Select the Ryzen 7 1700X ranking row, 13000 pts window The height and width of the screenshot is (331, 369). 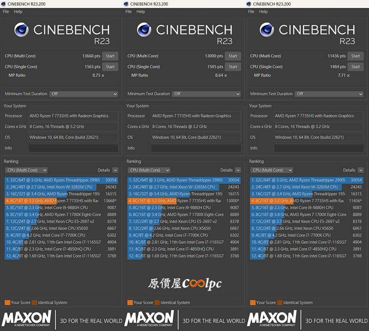184,214
